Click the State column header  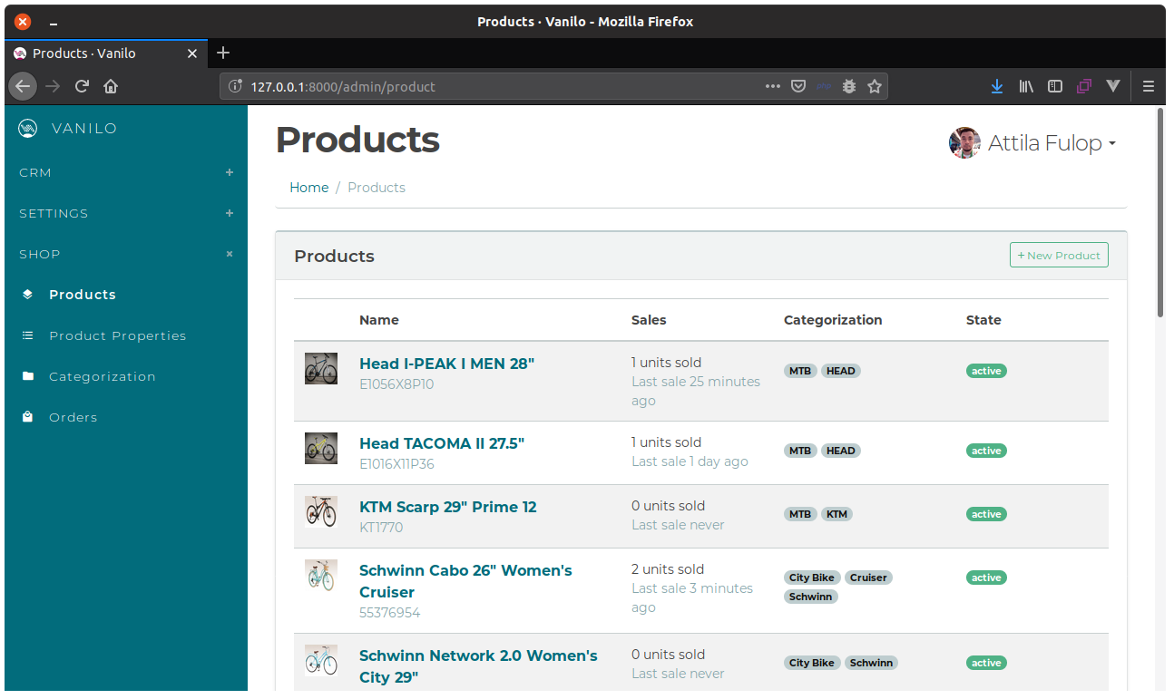pos(983,320)
